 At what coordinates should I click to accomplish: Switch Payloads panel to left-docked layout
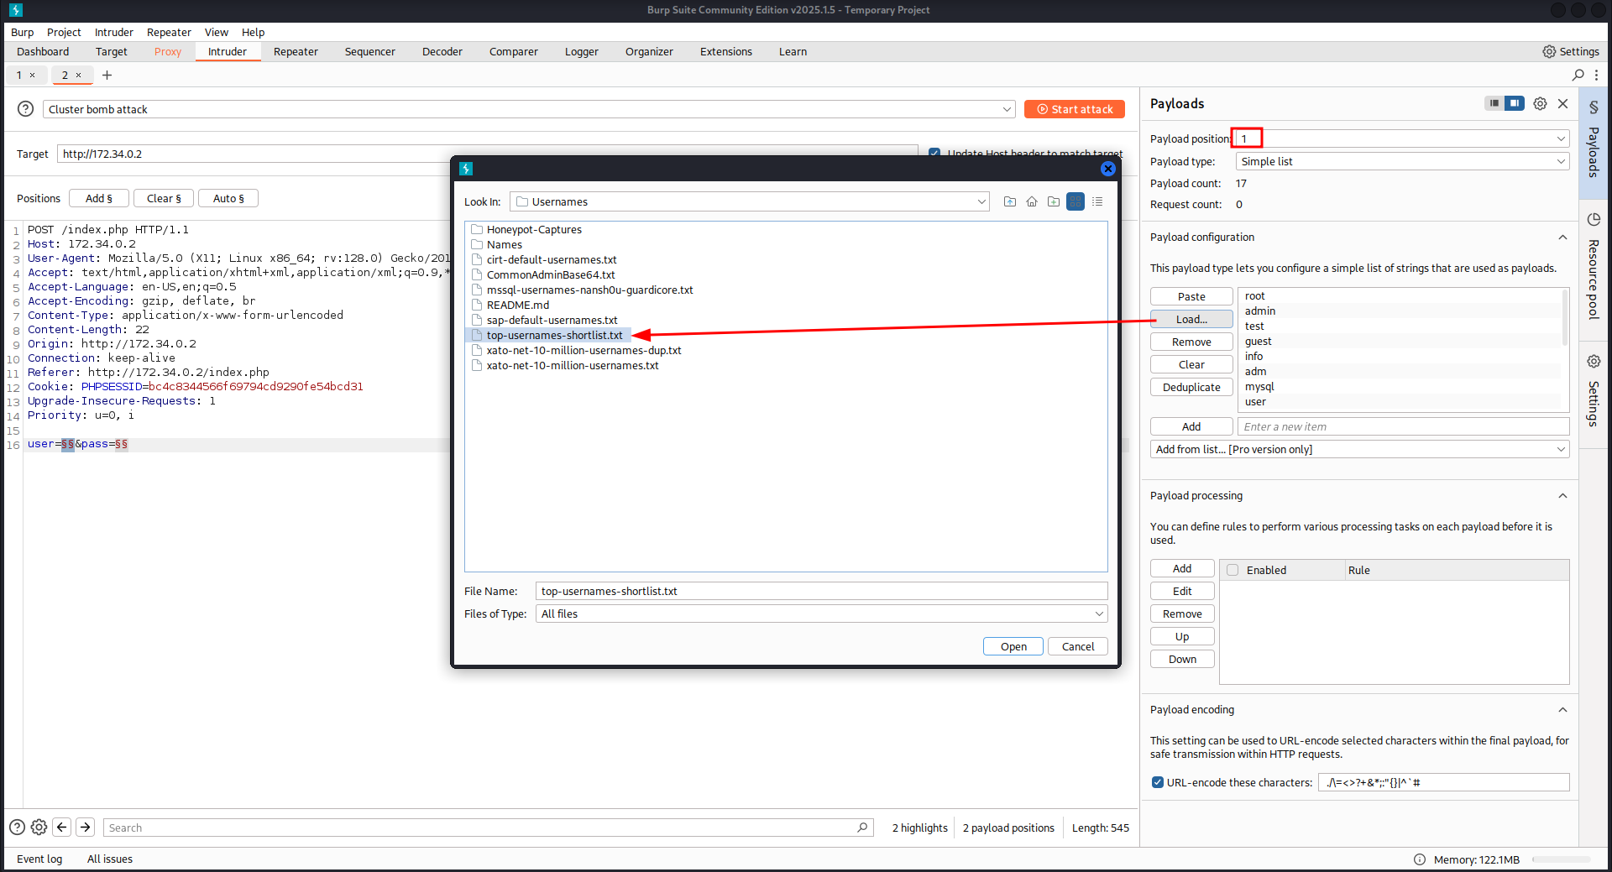(1494, 103)
